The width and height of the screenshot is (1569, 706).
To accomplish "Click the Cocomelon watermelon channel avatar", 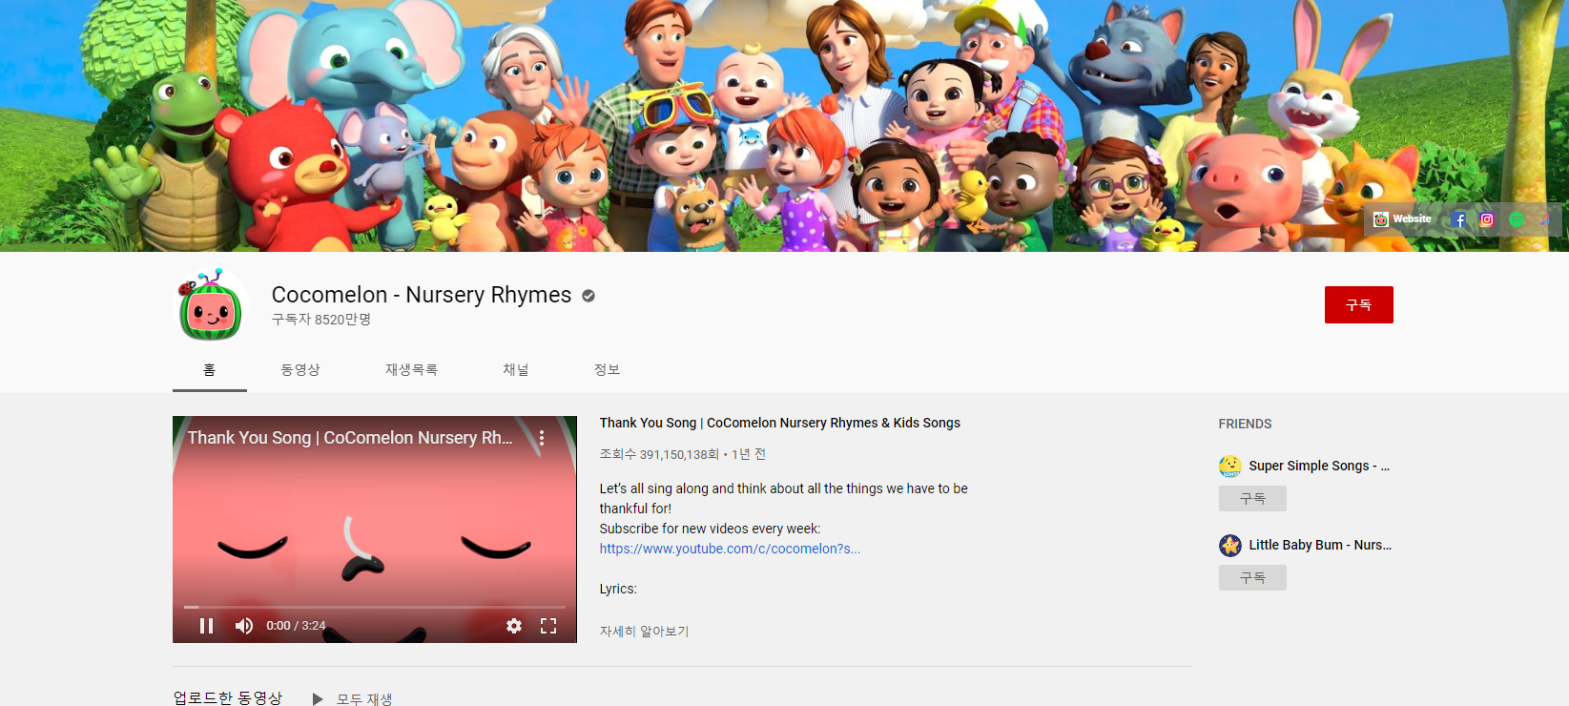I will point(211,305).
